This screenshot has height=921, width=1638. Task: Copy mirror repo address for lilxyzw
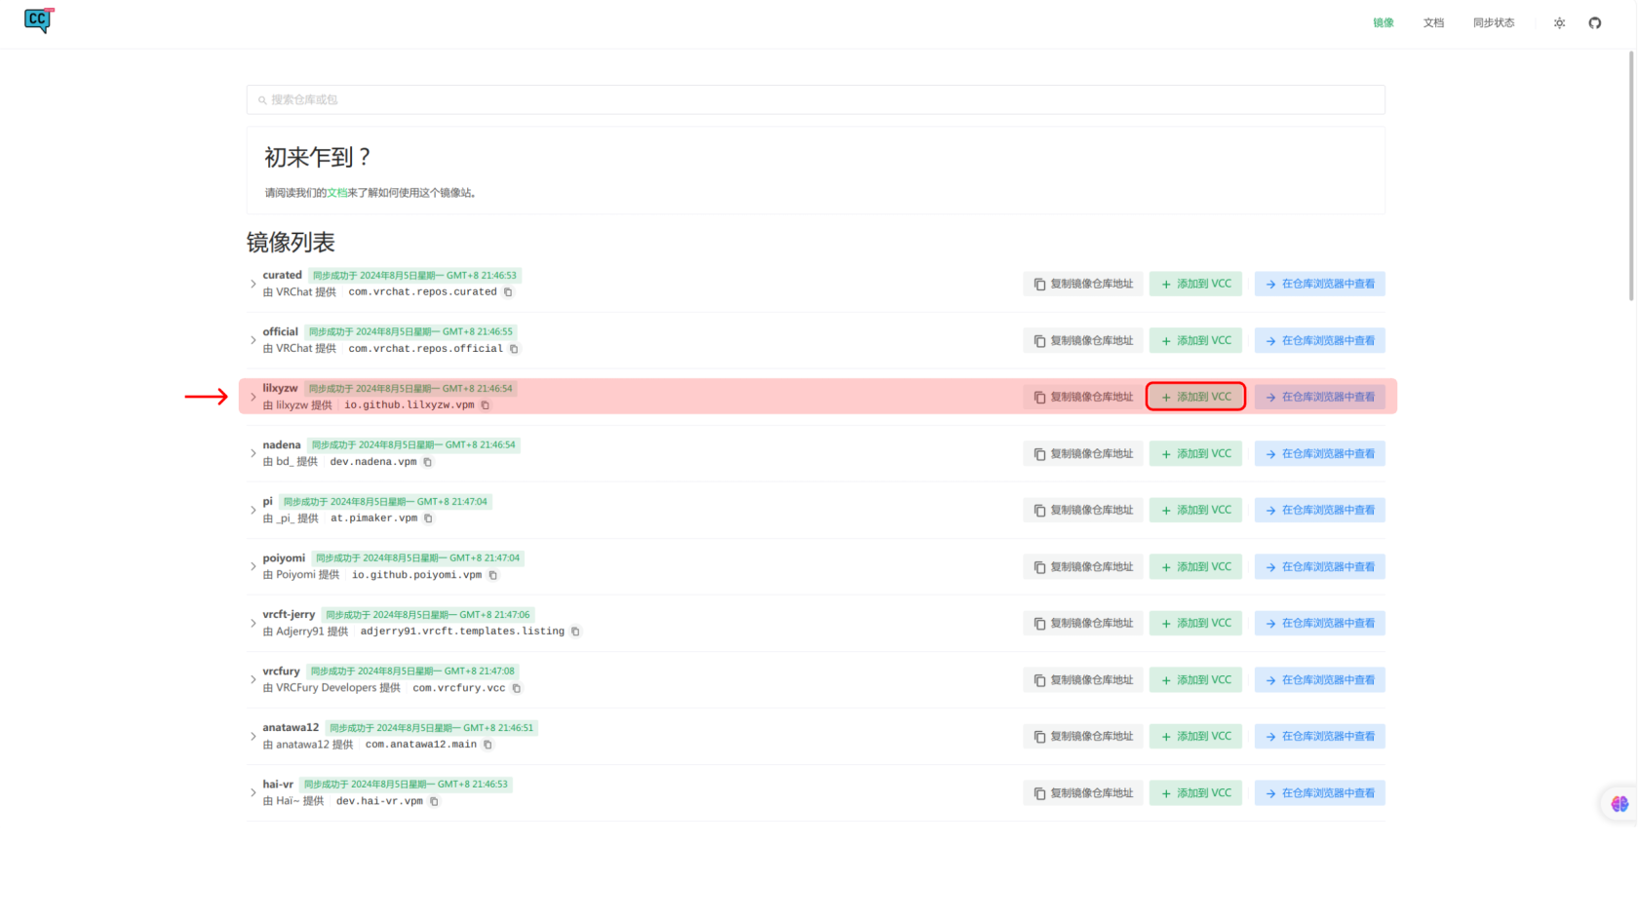click(x=1083, y=397)
